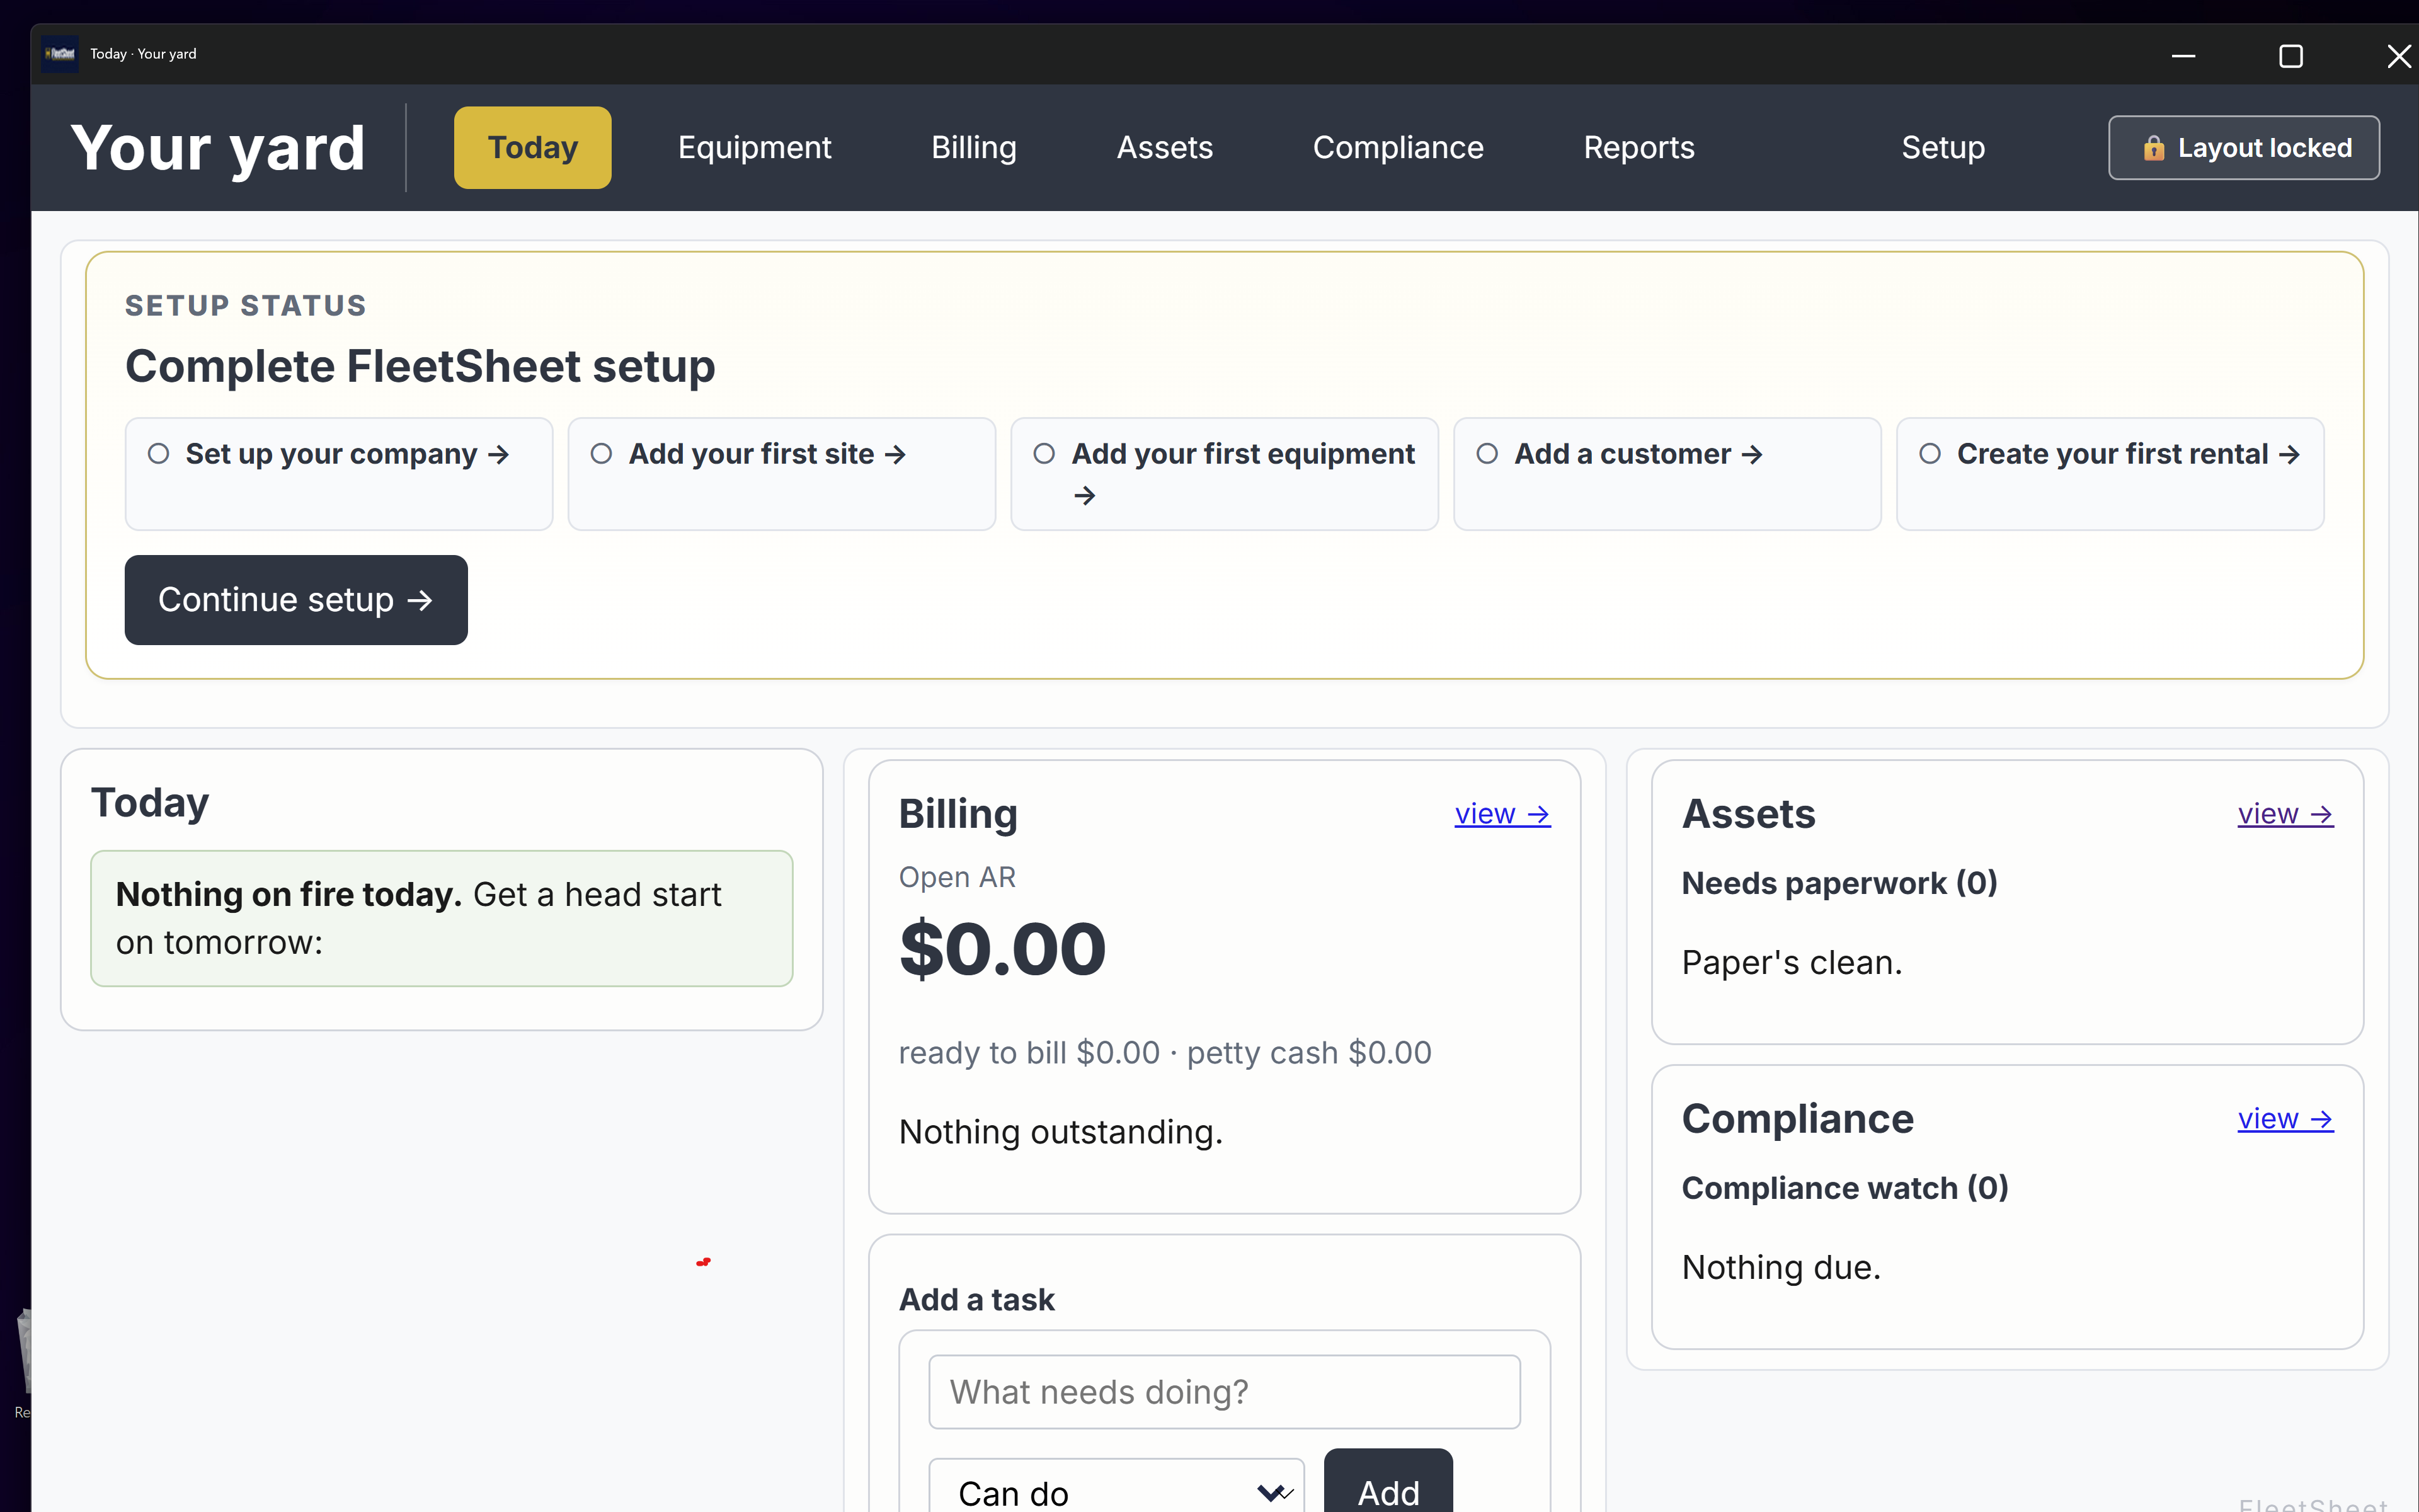Open the Today tab
Image resolution: width=2419 pixels, height=1512 pixels.
coord(532,148)
